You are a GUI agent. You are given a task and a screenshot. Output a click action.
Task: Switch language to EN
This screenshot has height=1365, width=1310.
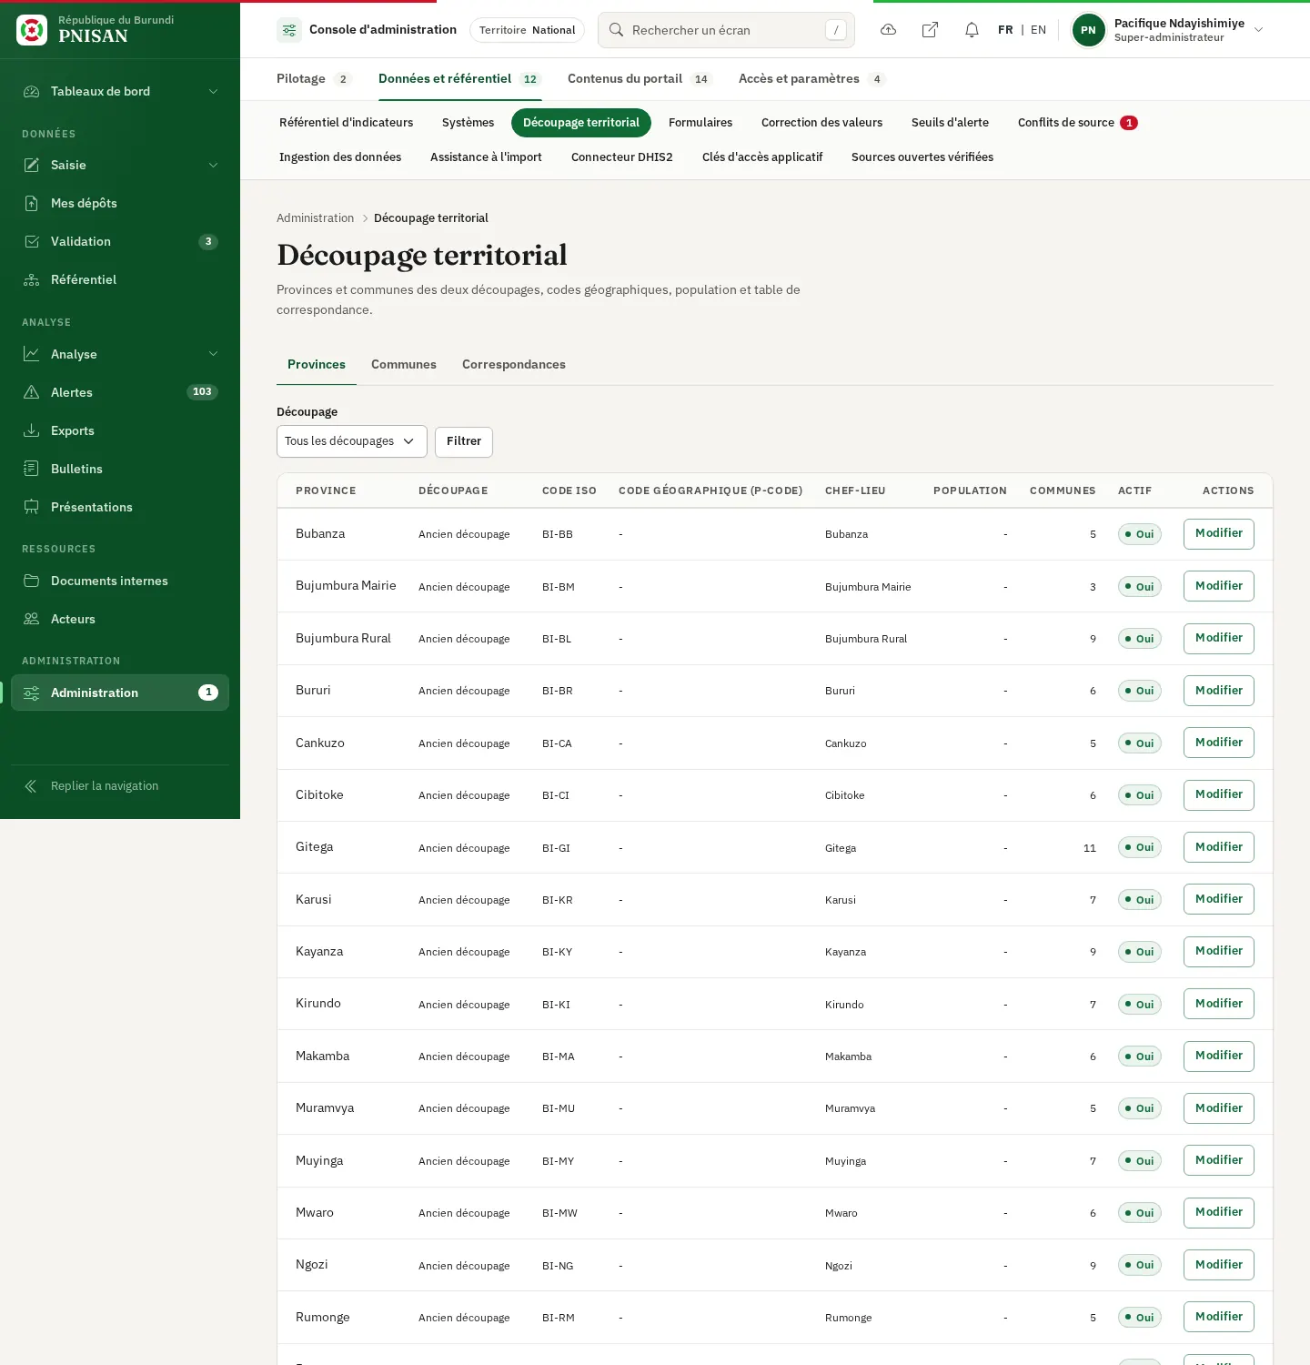pos(1038,30)
